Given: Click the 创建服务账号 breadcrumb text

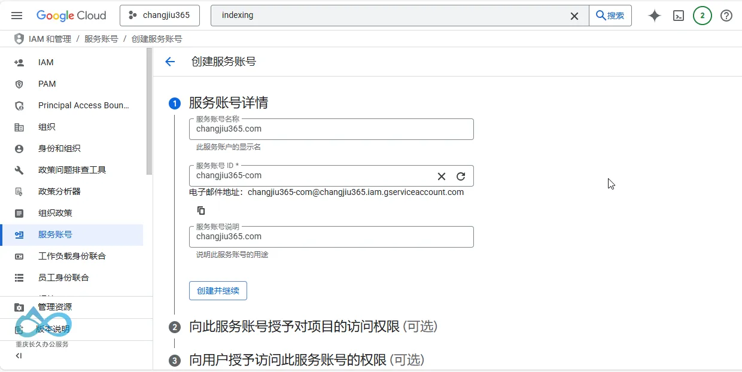Looking at the screenshot, I should pyautogui.click(x=157, y=39).
